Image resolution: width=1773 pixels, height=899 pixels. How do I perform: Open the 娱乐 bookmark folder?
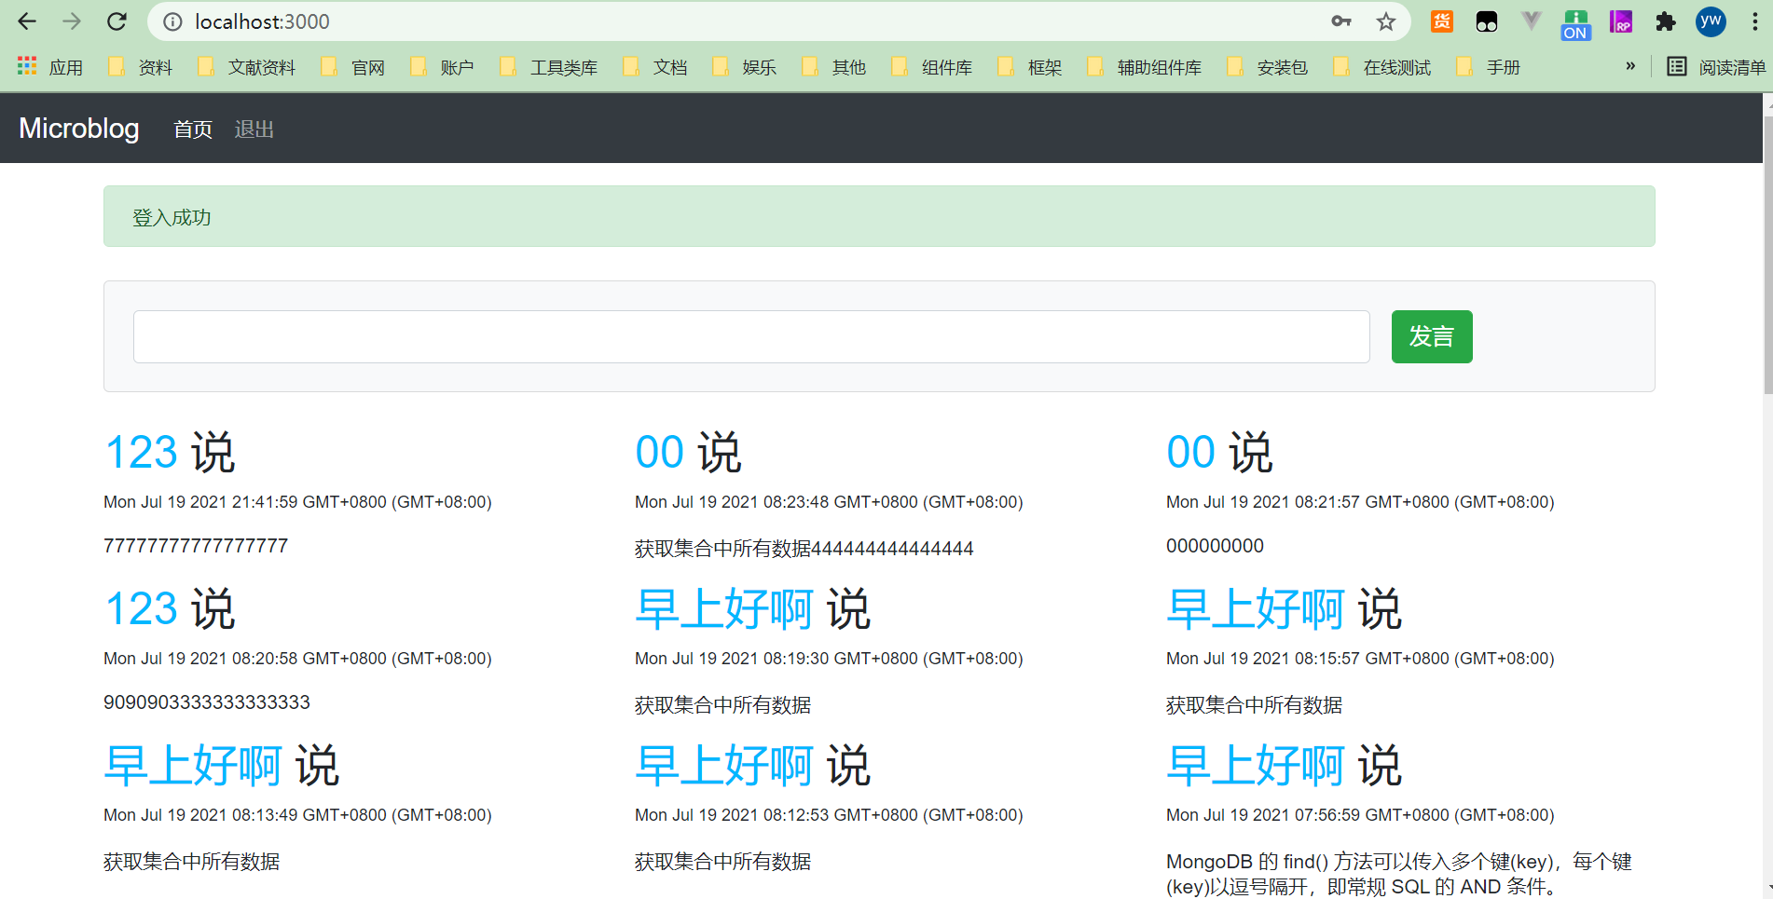(744, 67)
